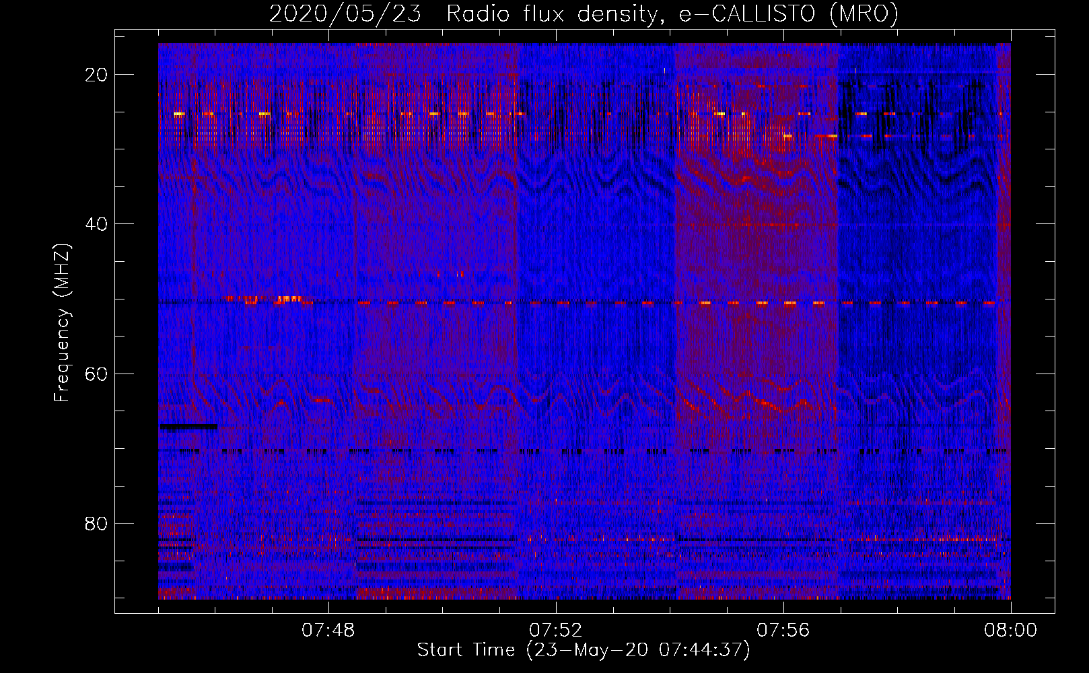Click the 40 MHz frequency tick label

(x=97, y=224)
